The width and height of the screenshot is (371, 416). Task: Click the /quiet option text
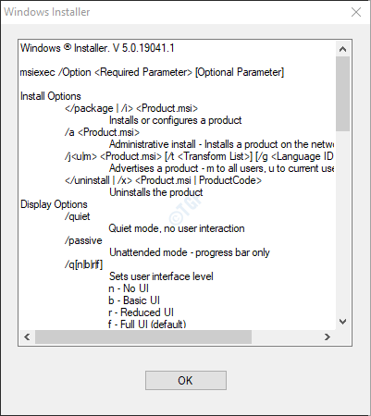(x=77, y=216)
